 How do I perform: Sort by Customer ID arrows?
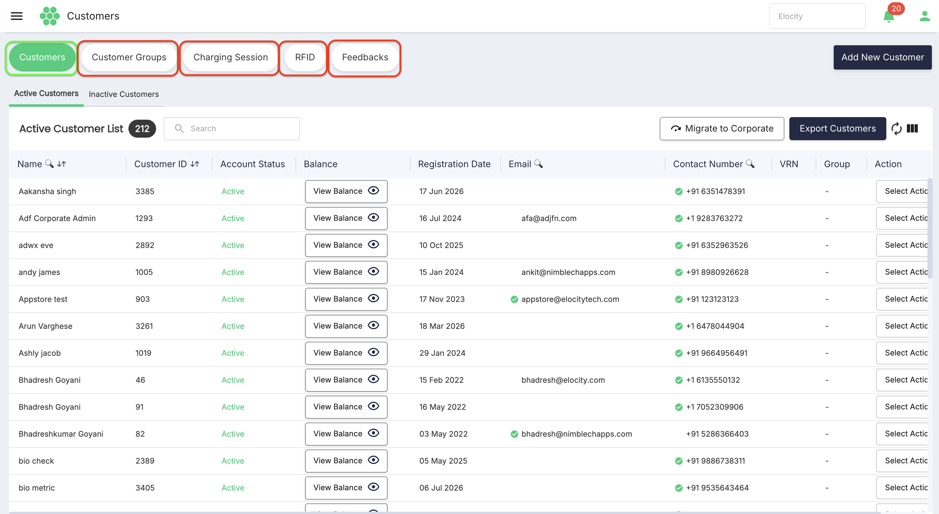click(195, 164)
